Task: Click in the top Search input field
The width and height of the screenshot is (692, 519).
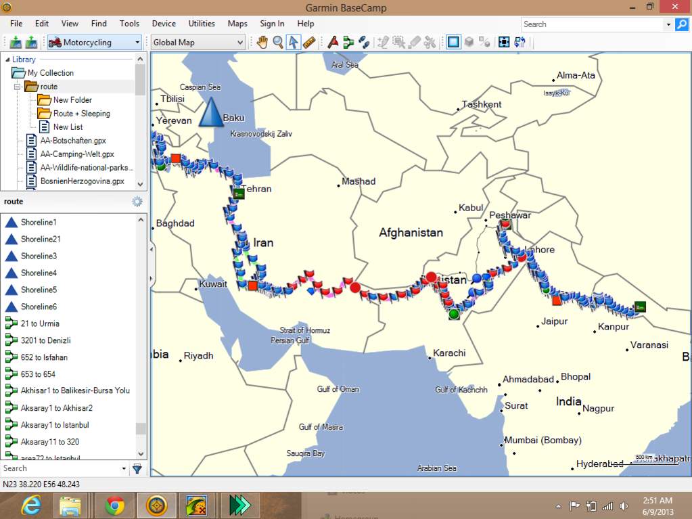Action: click(593, 24)
